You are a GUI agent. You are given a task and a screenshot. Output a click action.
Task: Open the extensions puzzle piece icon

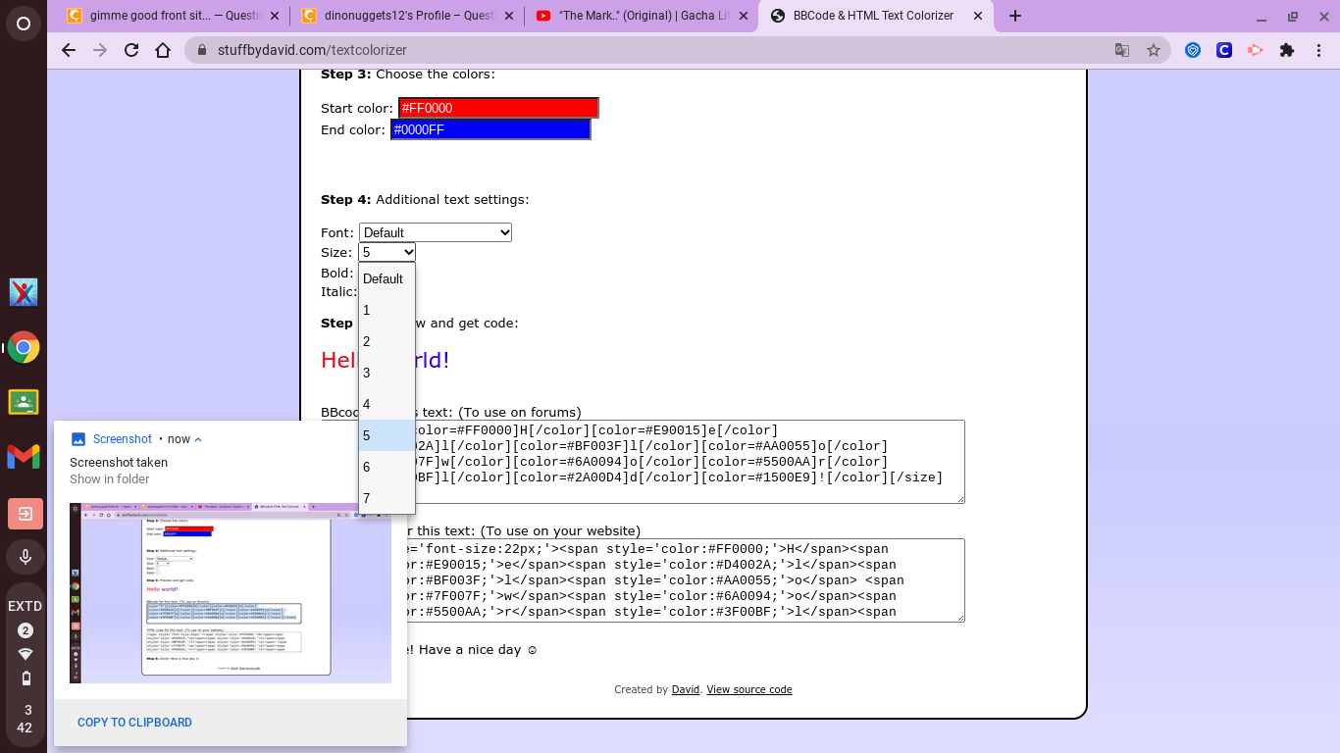click(x=1287, y=50)
